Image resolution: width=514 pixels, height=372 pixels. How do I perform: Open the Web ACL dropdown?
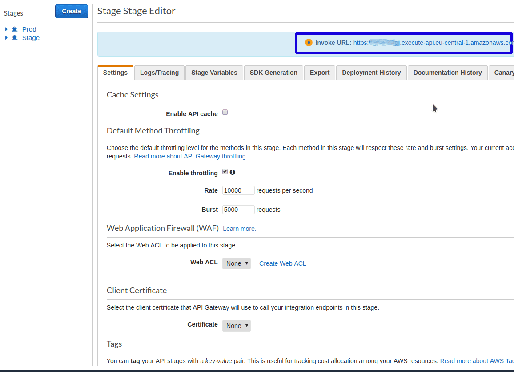[237, 263]
